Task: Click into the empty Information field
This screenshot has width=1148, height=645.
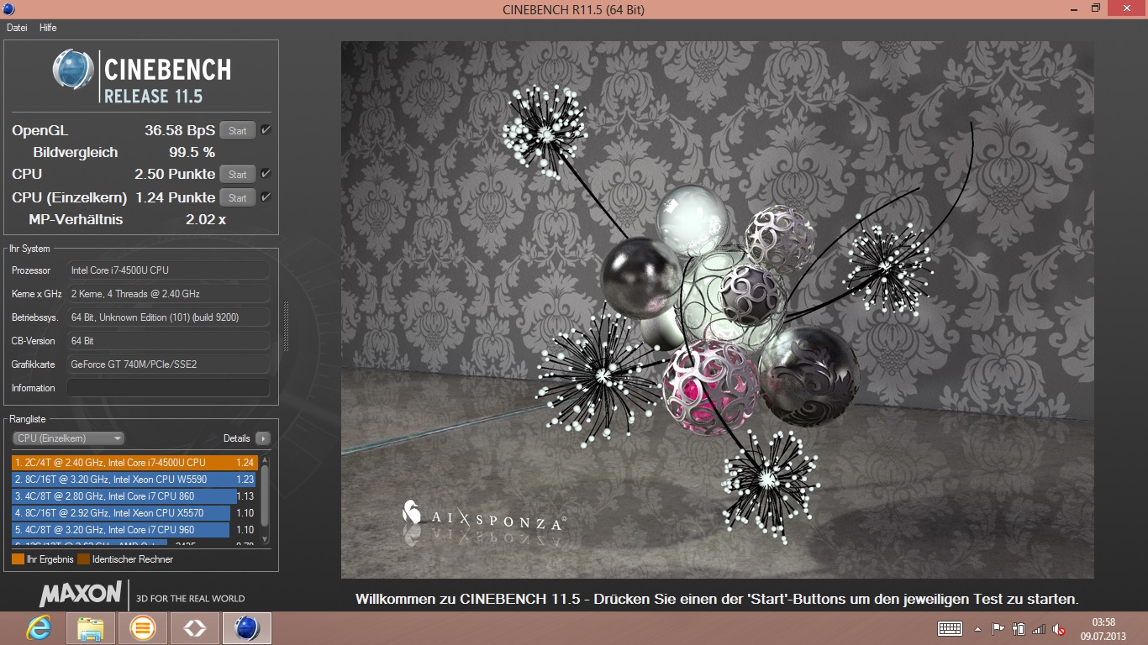Action: pyautogui.click(x=168, y=388)
